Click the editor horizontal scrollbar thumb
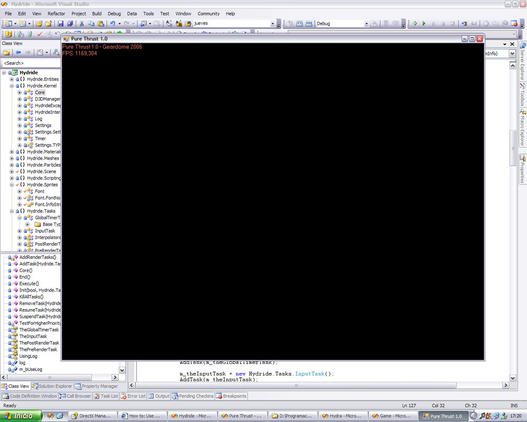This screenshot has height=422, width=527. click(296, 385)
